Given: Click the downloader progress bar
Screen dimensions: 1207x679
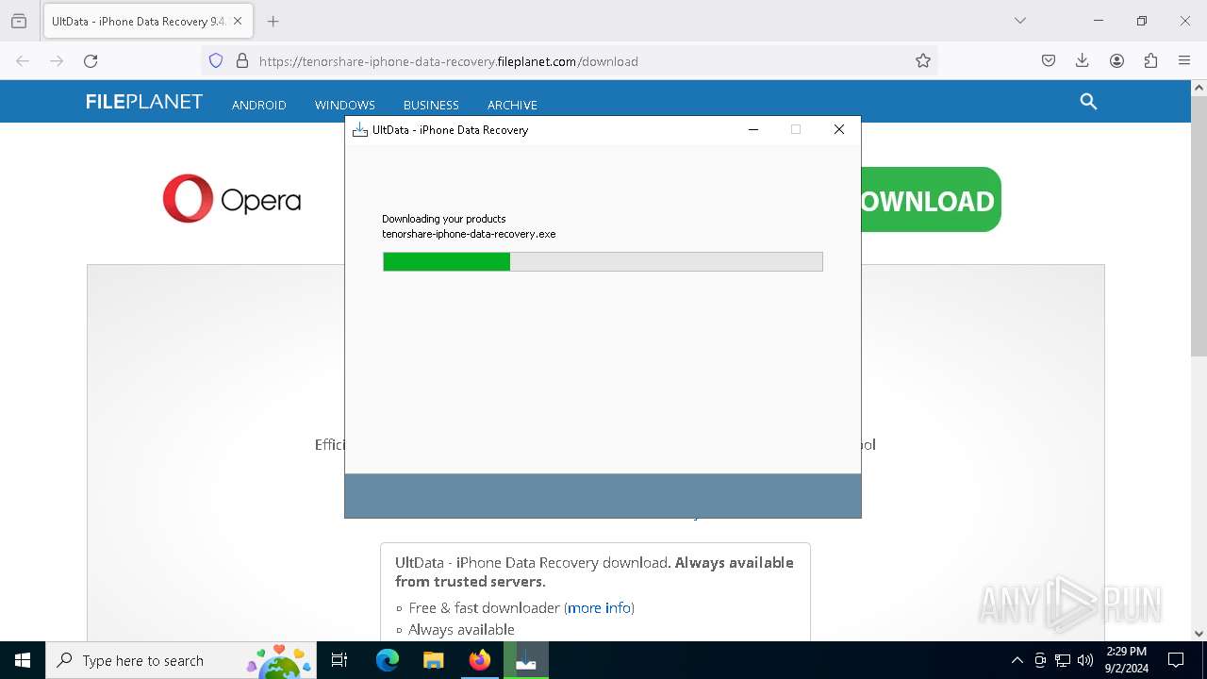Looking at the screenshot, I should pos(603,261).
